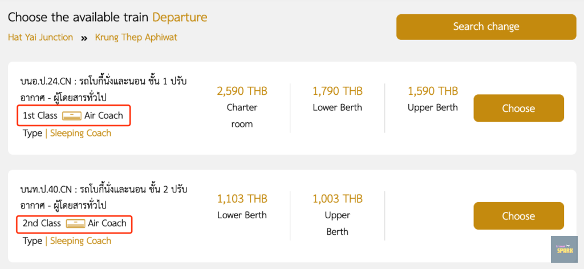Select Hat Yai Junction origin link
The height and width of the screenshot is (269, 584).
pyautogui.click(x=40, y=37)
